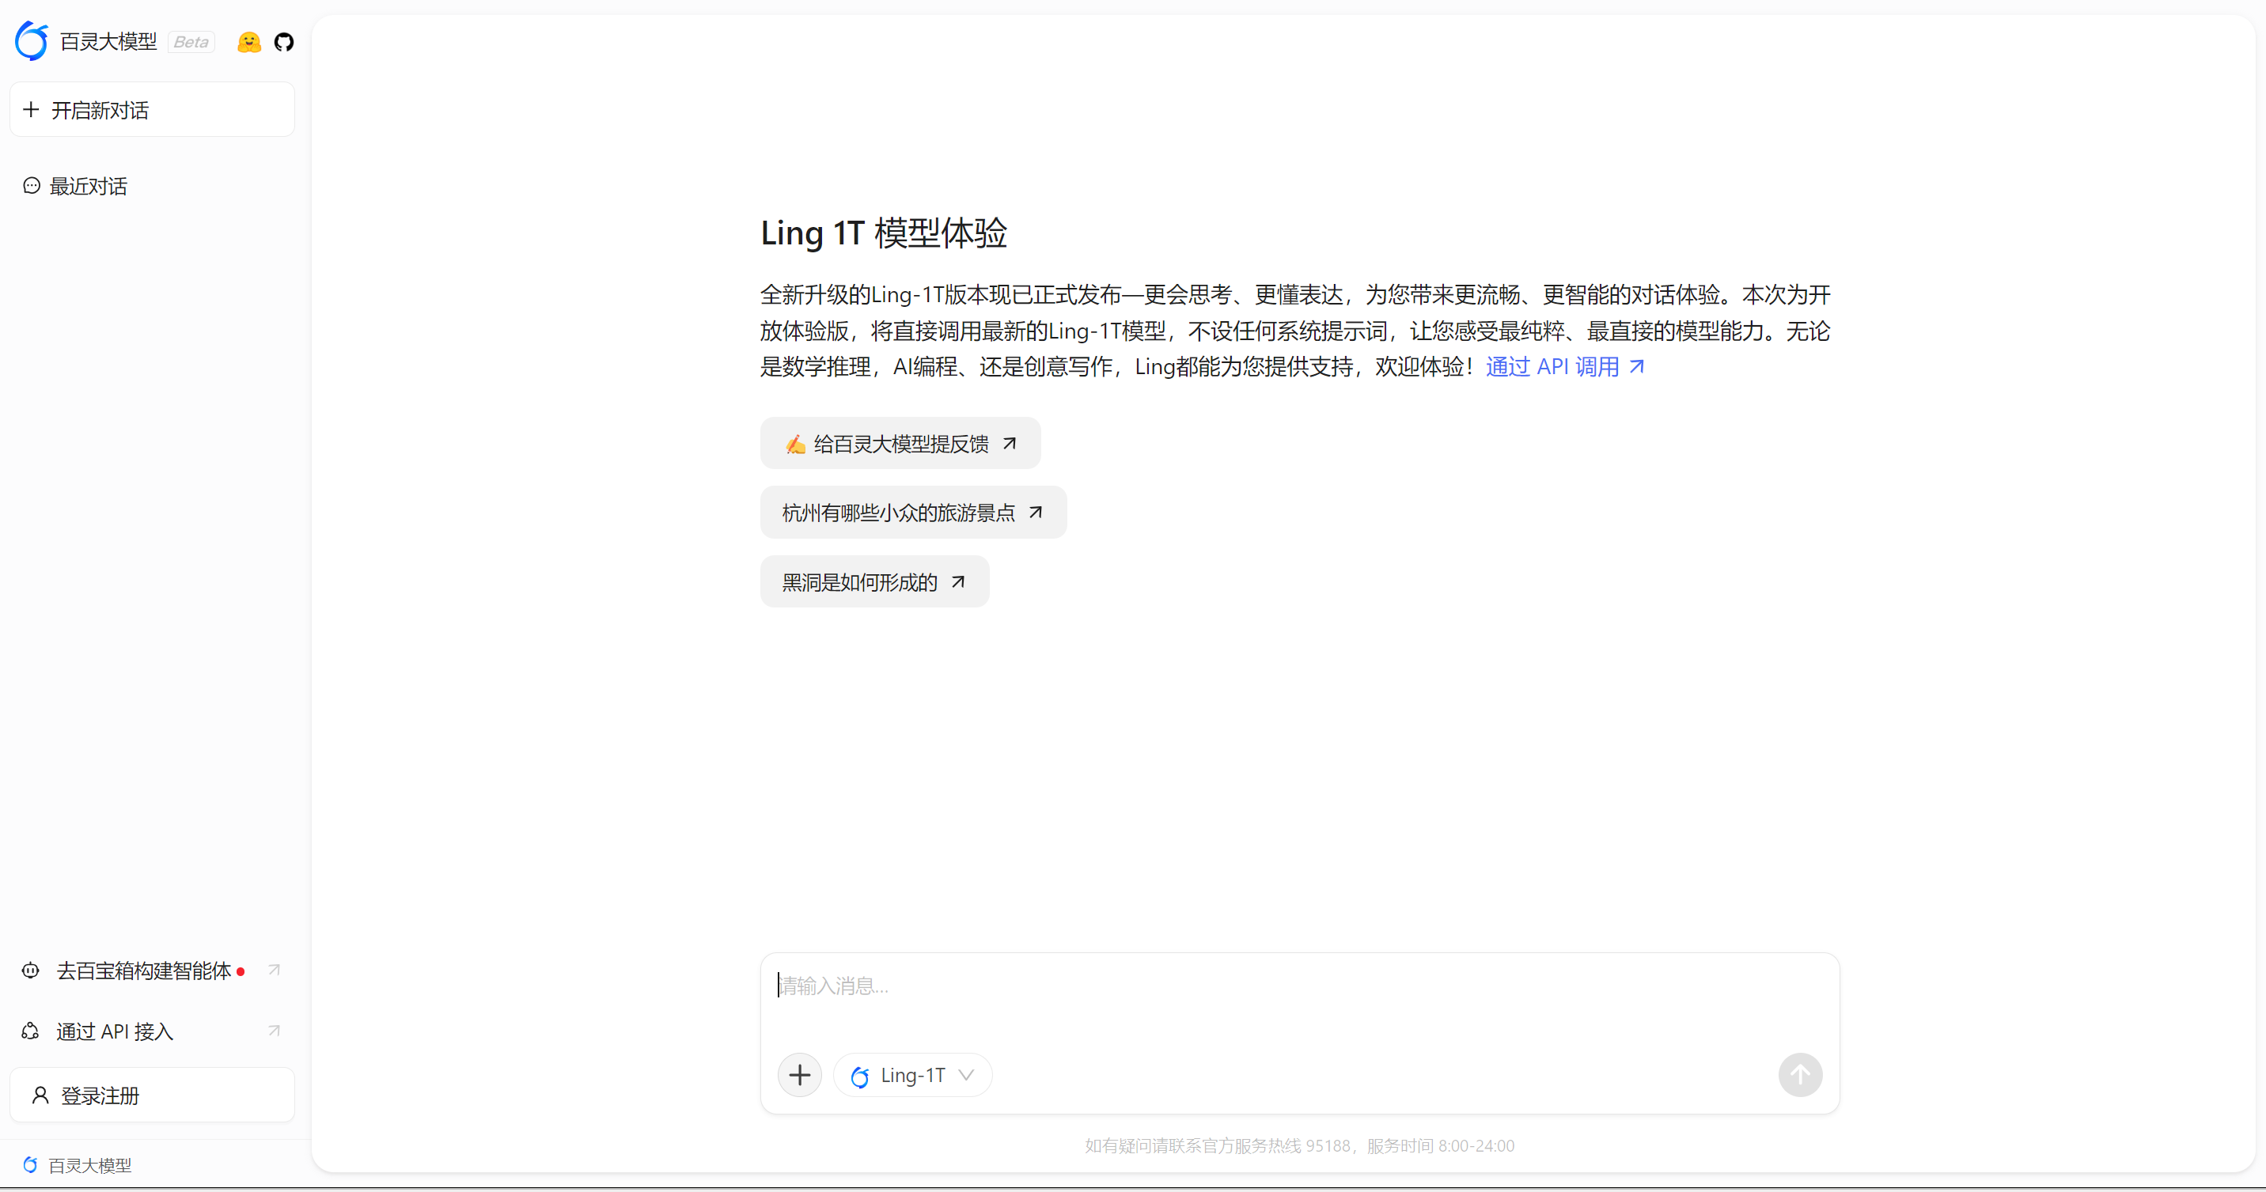Expand the Ling-1T model selector dropdown

pos(966,1075)
